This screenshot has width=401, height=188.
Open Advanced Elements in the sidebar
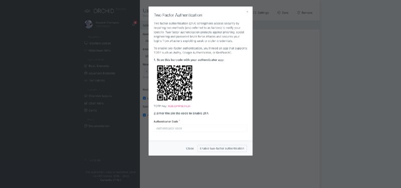tap(102, 73)
